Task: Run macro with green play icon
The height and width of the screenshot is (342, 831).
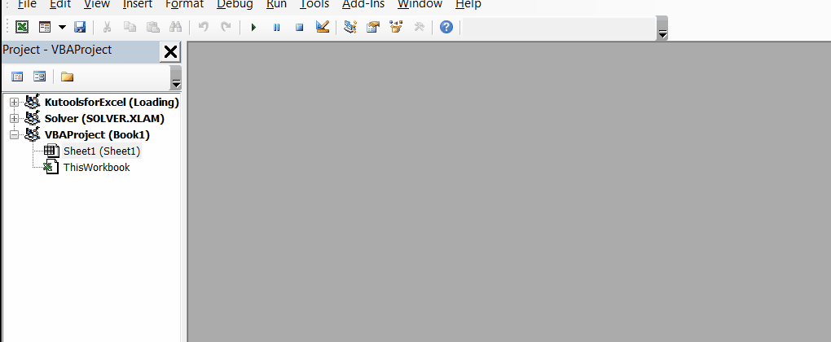Action: (253, 27)
